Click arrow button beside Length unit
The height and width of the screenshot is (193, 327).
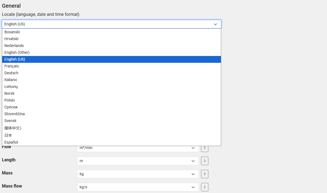coord(205,161)
